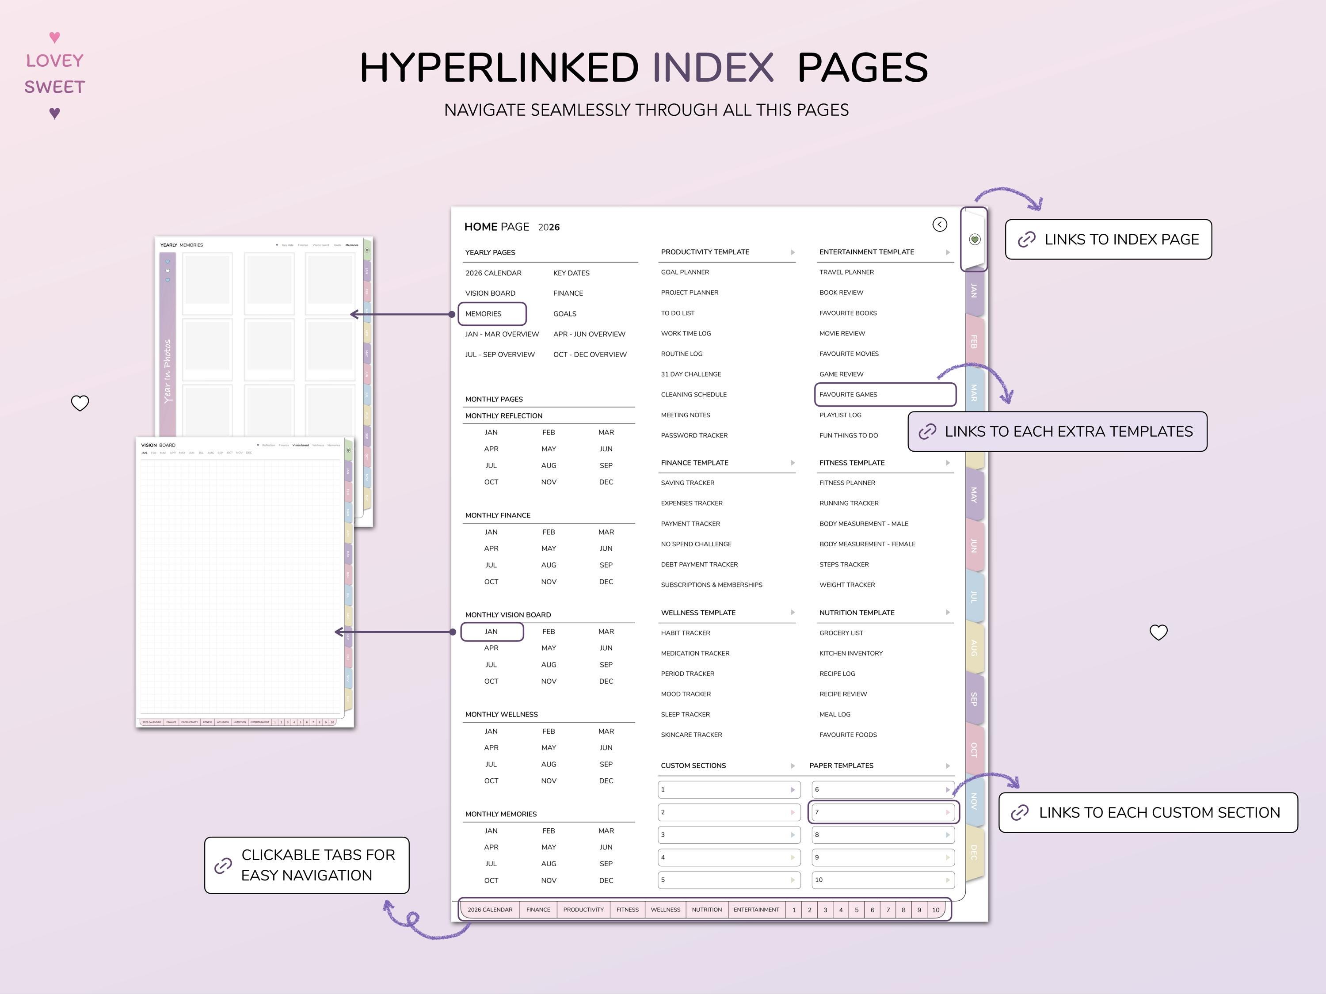
Task: Click the Memories yearly page link
Action: click(x=492, y=313)
